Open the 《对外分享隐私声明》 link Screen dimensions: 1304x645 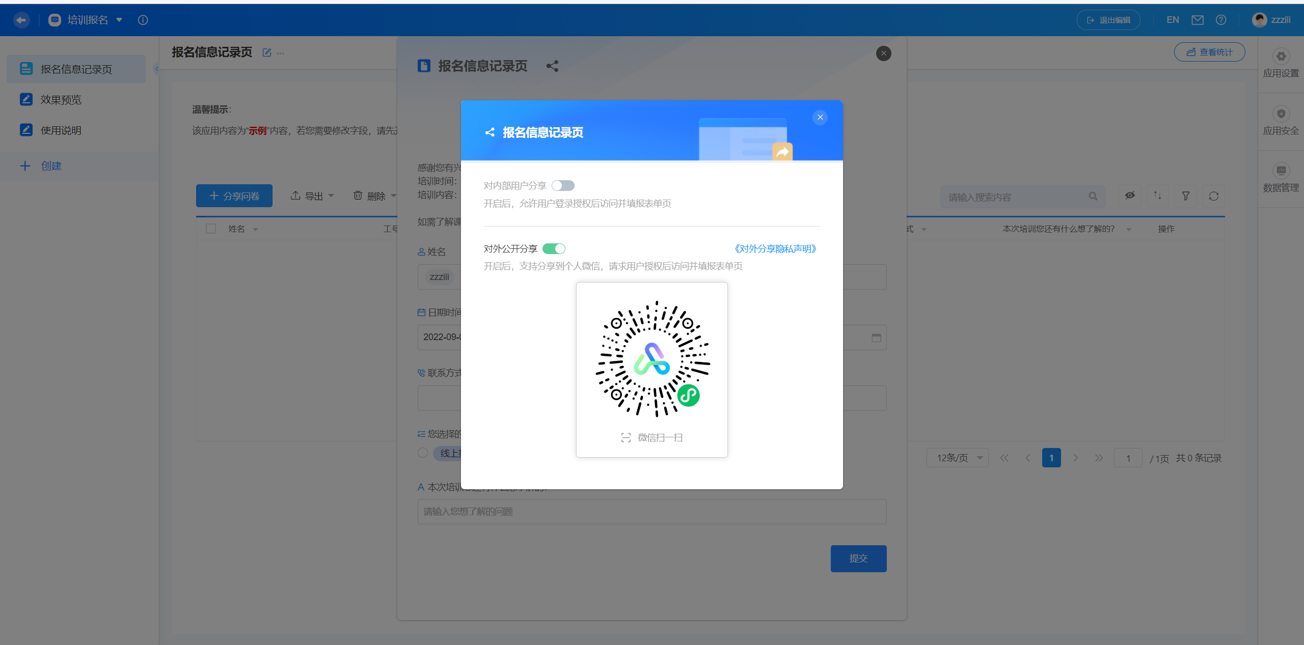tap(775, 249)
